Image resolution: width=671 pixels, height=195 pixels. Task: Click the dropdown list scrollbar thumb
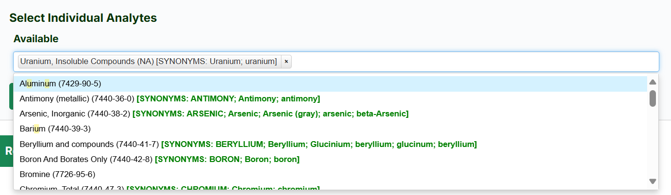[x=652, y=98]
